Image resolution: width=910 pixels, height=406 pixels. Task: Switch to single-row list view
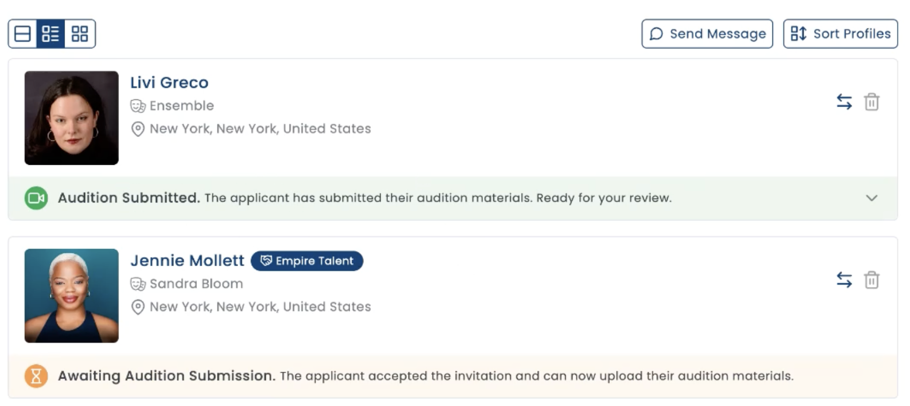pos(23,34)
